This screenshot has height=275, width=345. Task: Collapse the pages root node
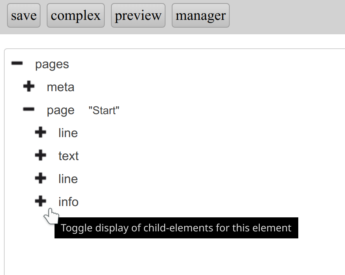[x=17, y=63]
